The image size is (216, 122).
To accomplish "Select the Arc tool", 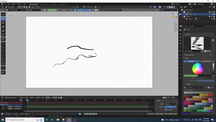I will [x=3, y=52].
